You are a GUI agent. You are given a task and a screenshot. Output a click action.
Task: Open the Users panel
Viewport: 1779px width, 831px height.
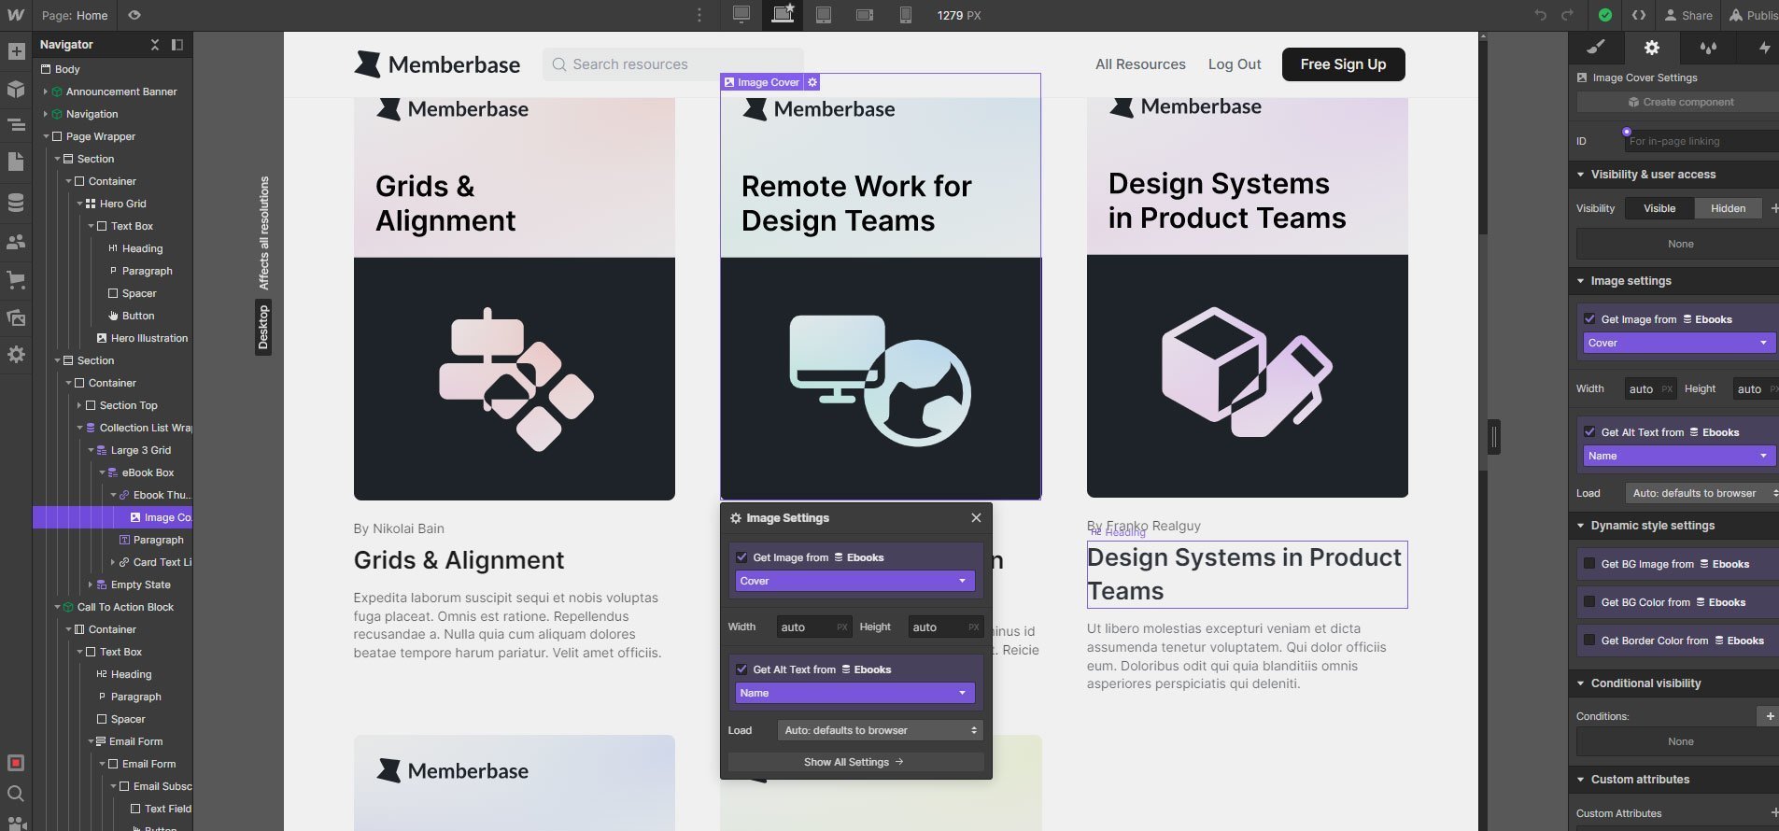coord(16,242)
